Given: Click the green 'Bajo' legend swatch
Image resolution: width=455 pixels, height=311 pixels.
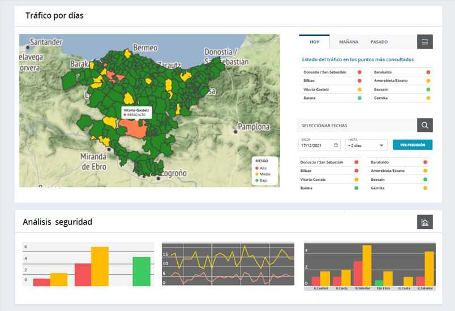Looking at the screenshot, I should [257, 180].
